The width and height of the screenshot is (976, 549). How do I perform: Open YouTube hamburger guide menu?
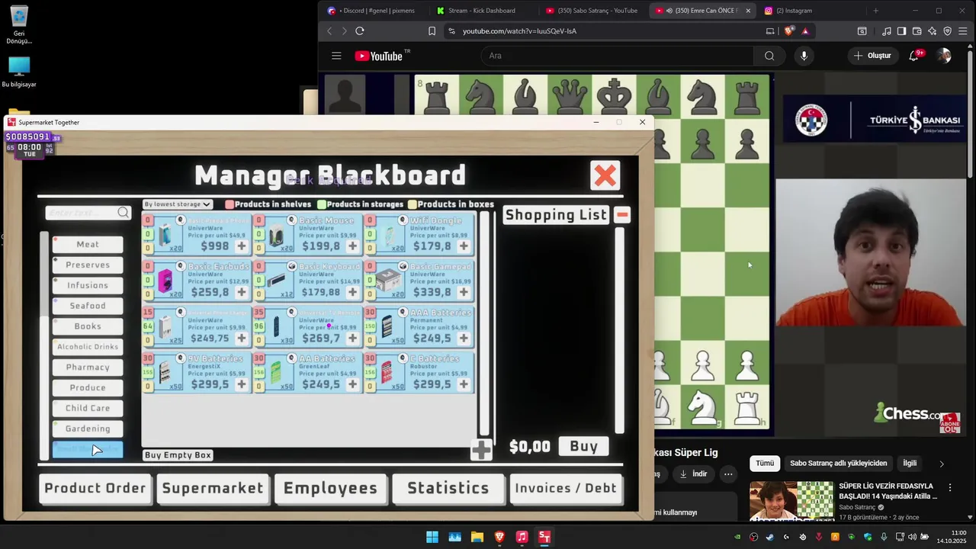click(336, 56)
